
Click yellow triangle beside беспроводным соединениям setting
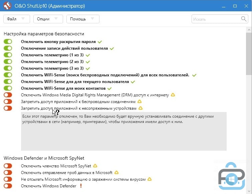click(140, 101)
